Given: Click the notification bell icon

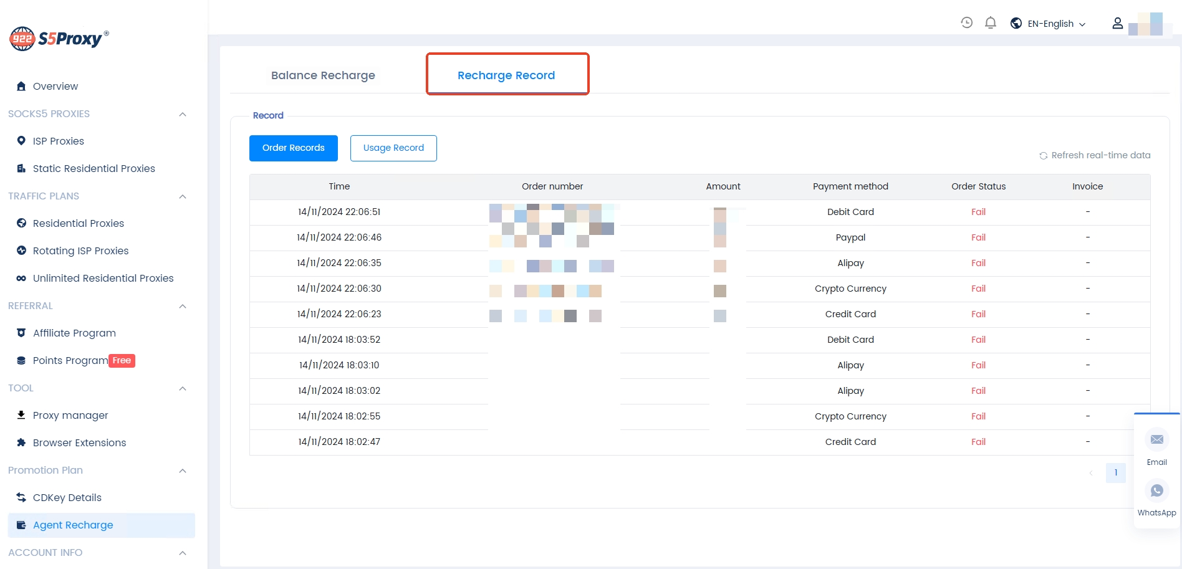Looking at the screenshot, I should (x=990, y=23).
